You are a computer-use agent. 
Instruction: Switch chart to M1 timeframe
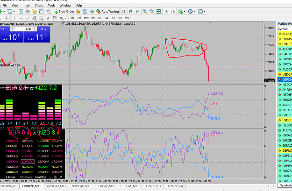(x=72, y=18)
